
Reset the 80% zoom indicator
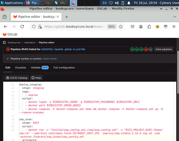(x=112, y=27)
